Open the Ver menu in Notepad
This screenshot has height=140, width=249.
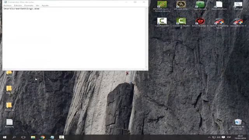[37, 5]
